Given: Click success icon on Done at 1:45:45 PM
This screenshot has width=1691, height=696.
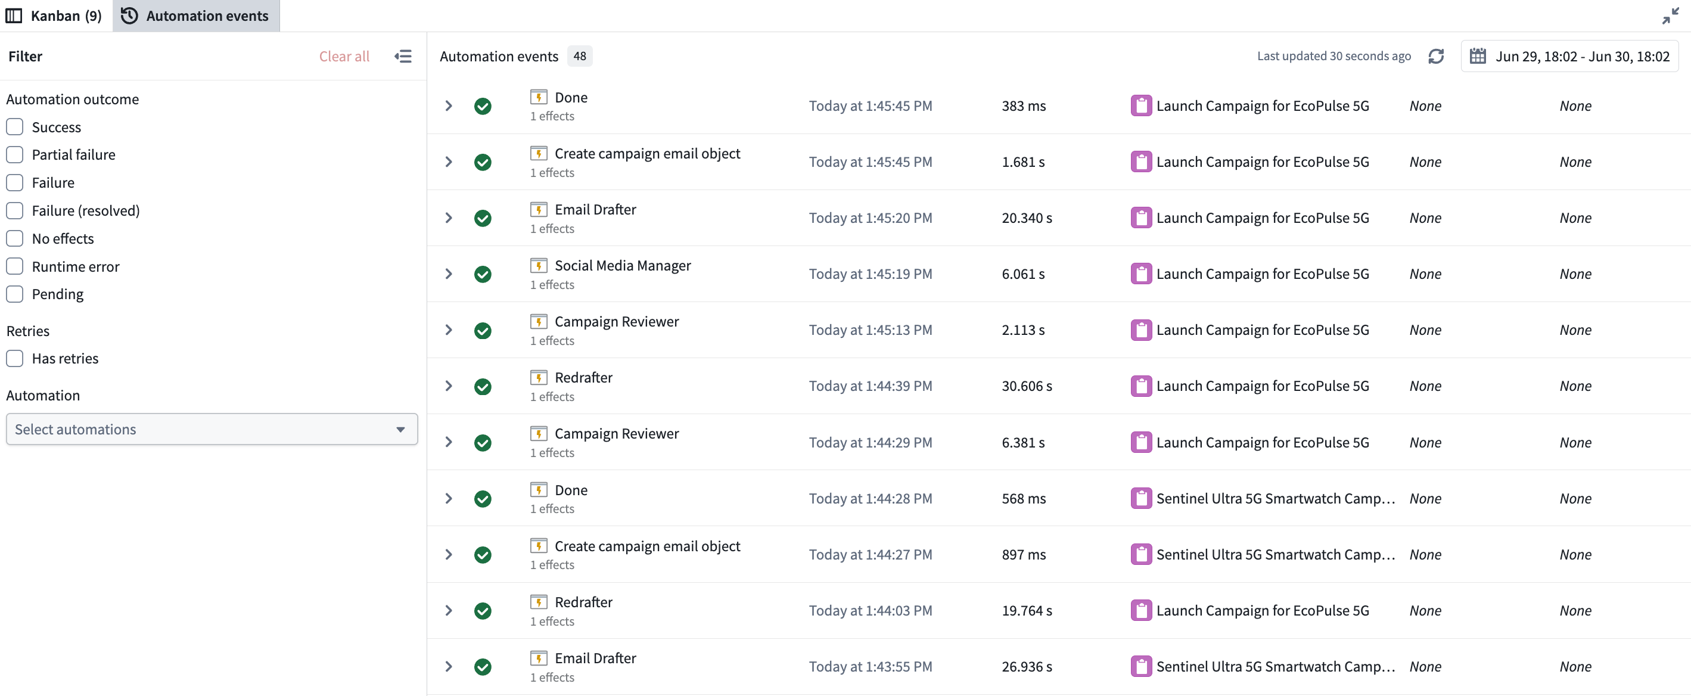Looking at the screenshot, I should (x=483, y=105).
